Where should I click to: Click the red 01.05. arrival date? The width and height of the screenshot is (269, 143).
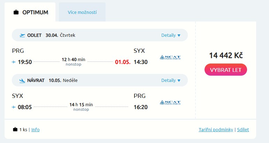(122, 62)
